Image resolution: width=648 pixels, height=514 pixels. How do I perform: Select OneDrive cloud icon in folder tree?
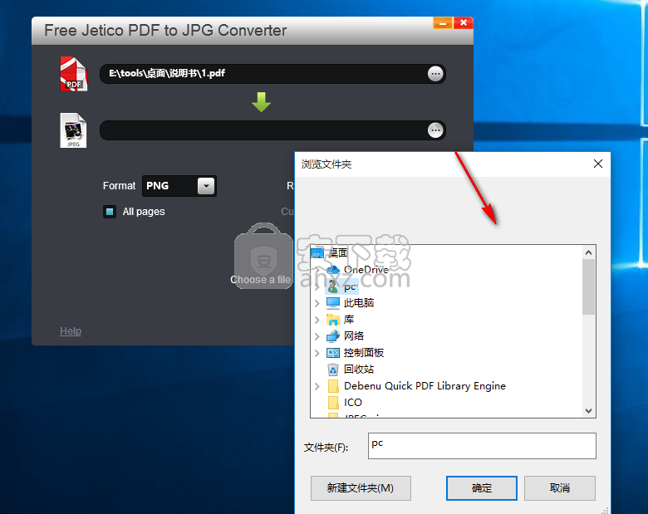coord(333,270)
